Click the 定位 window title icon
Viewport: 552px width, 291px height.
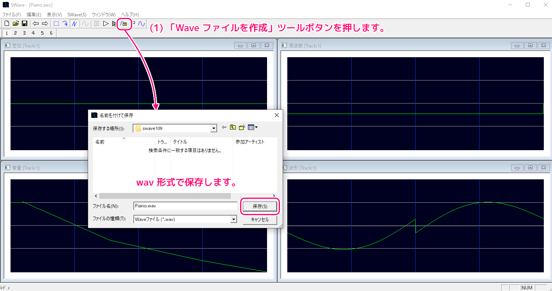click(7, 46)
